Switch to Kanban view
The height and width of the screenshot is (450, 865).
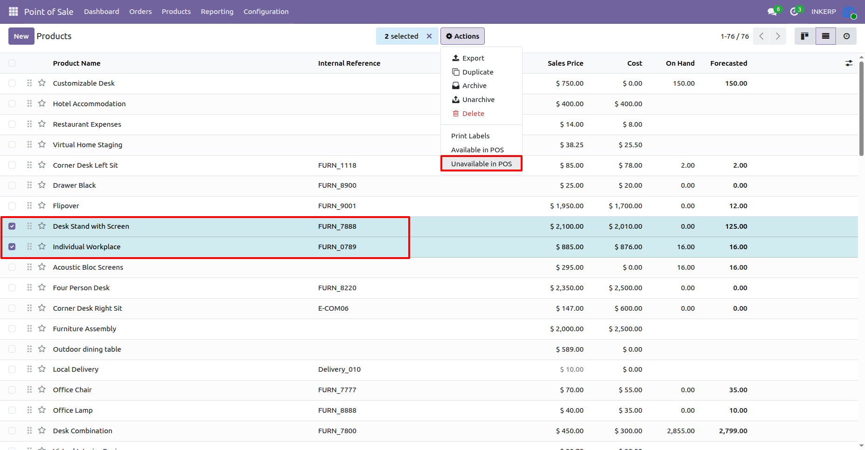click(805, 36)
